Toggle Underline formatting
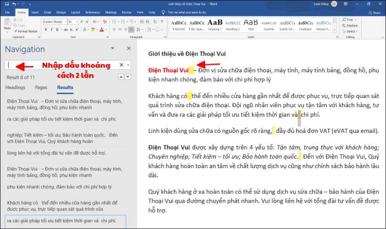 [x=57, y=29]
